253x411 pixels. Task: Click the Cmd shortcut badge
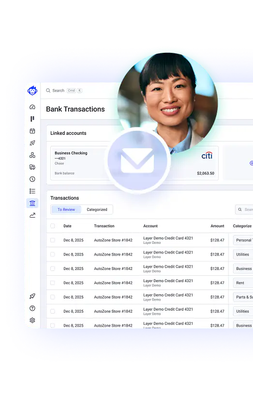(71, 91)
